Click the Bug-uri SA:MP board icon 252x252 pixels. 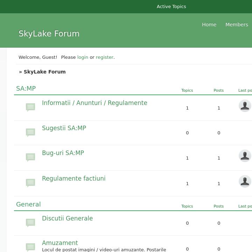coord(30,157)
